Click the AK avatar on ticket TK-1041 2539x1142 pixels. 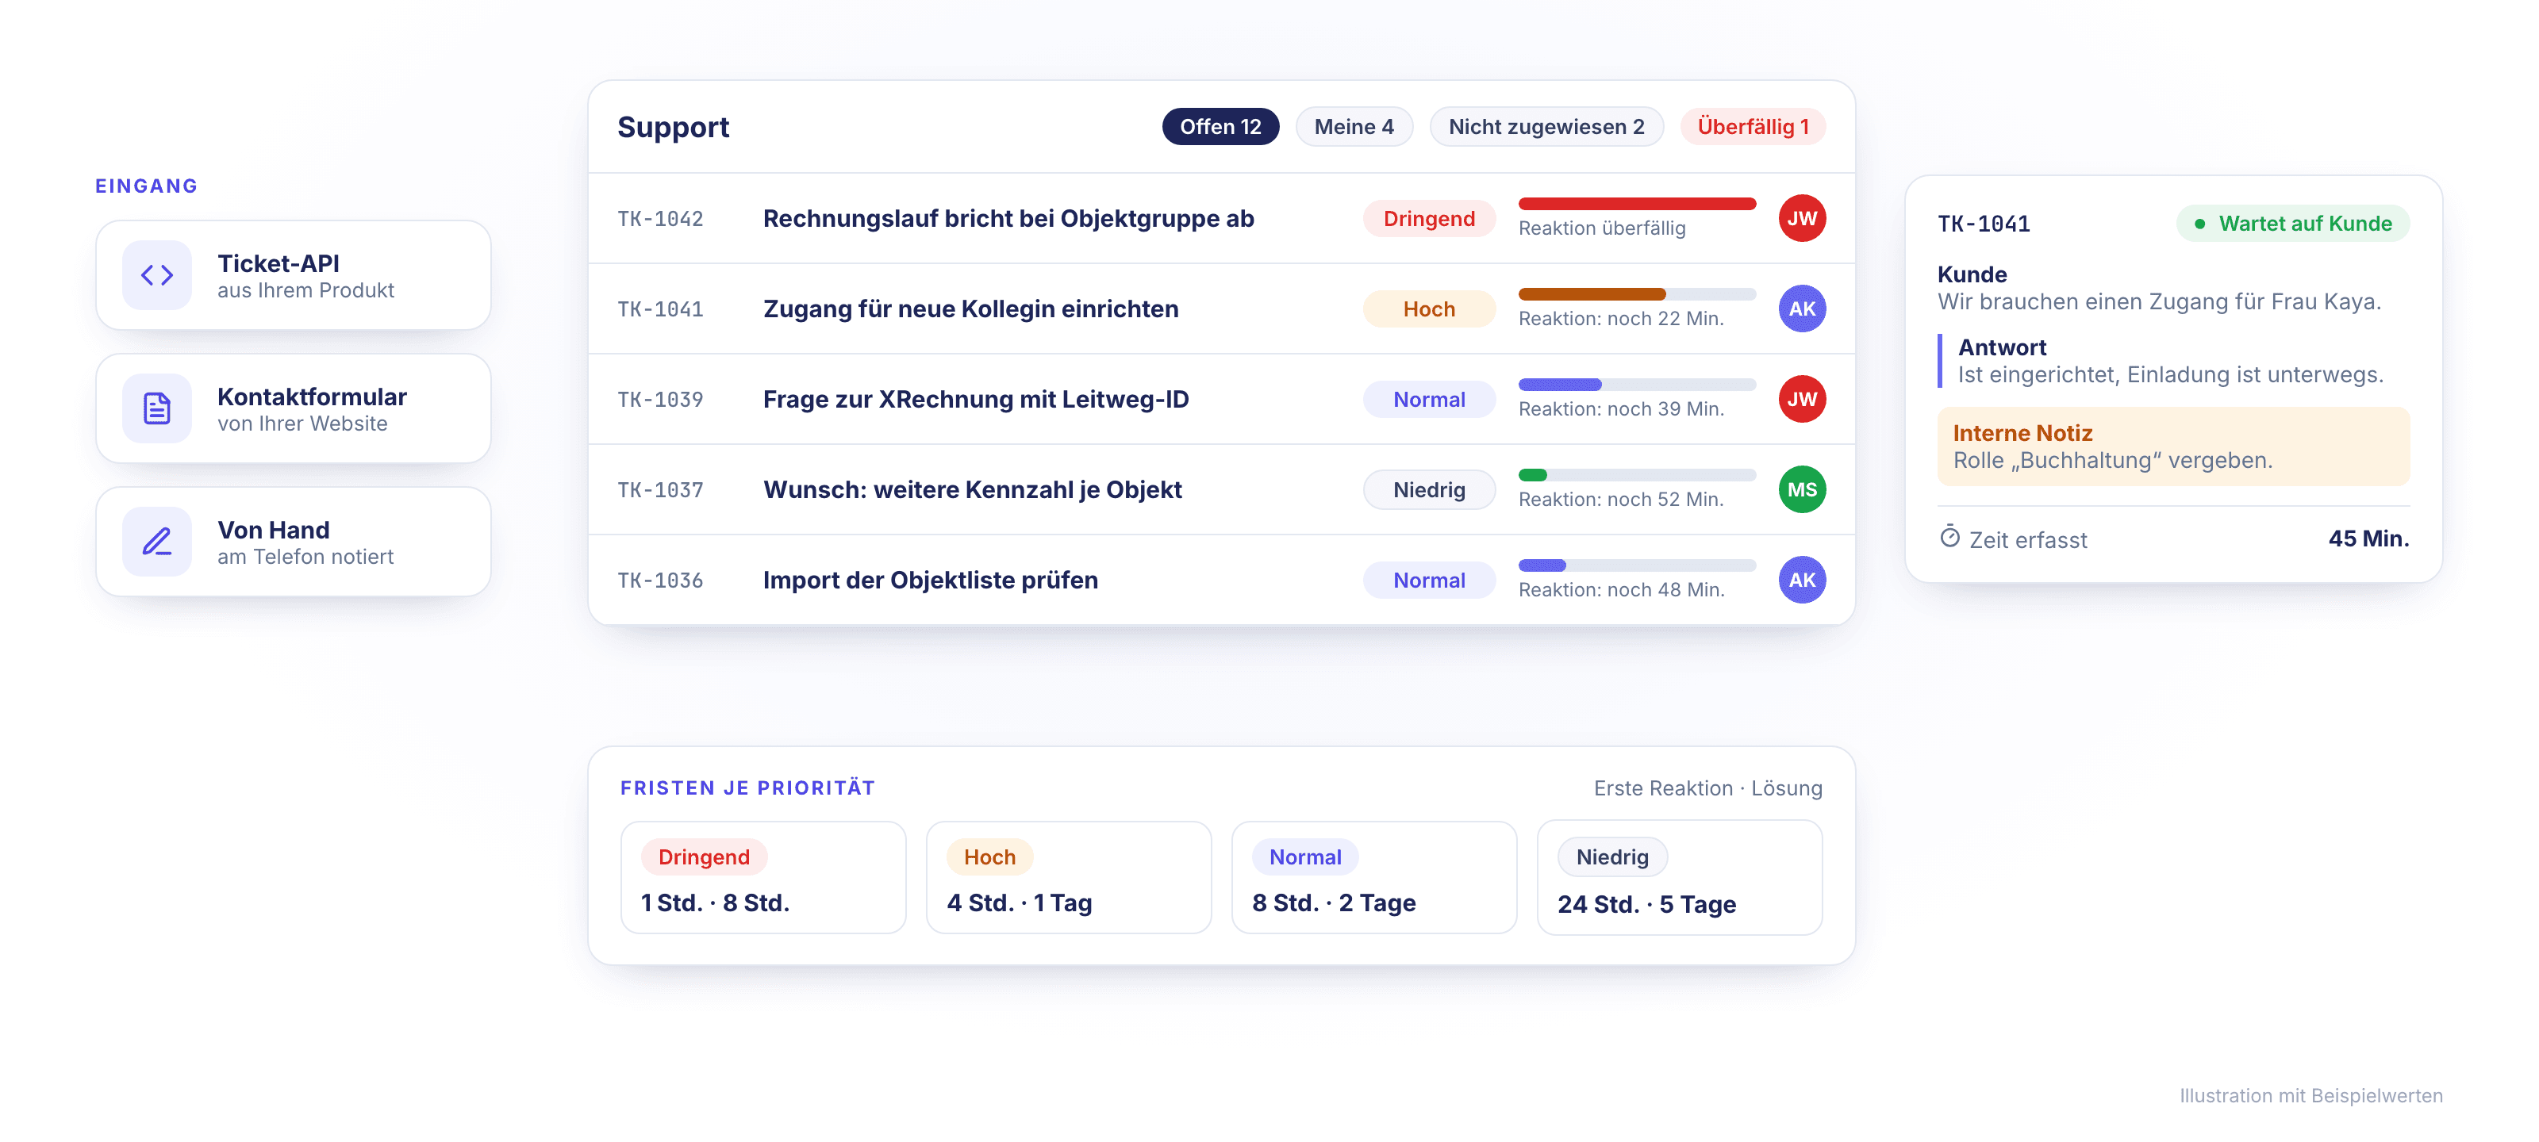point(1802,308)
